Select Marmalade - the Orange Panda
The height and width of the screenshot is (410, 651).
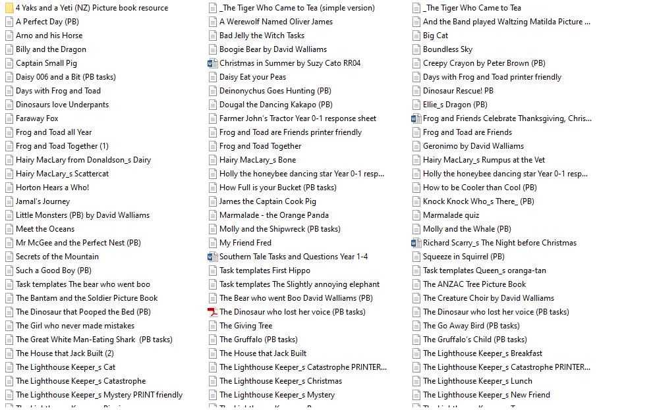274,216
